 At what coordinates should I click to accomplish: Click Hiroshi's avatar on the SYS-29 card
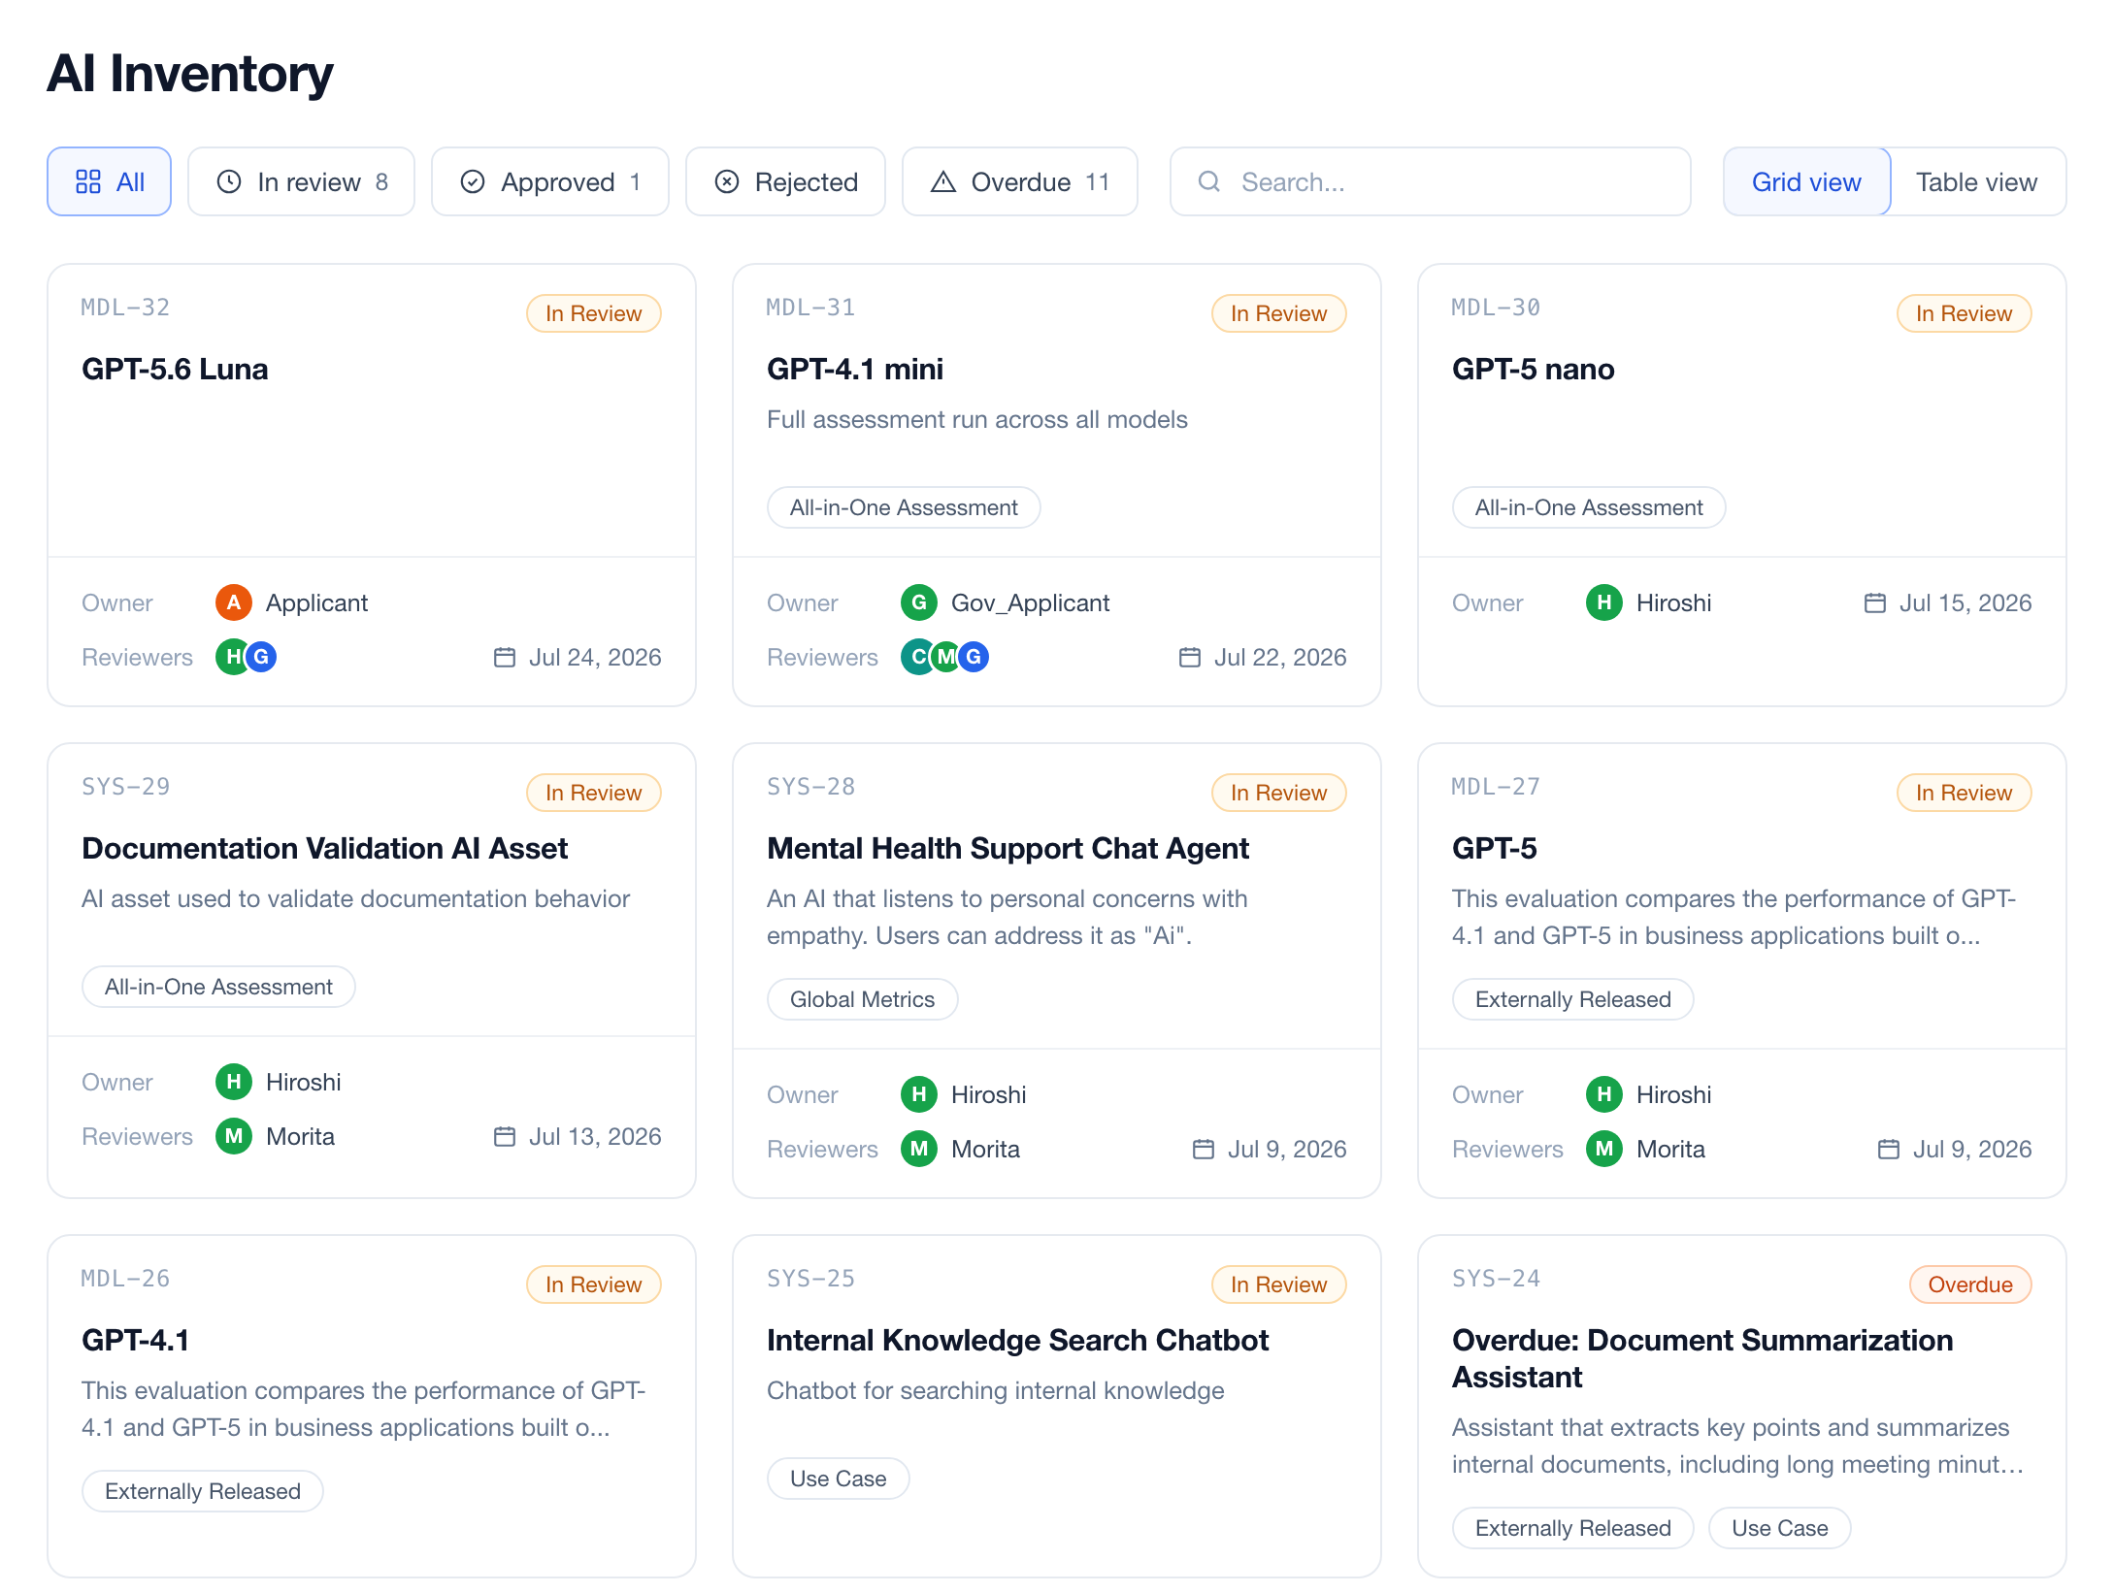point(234,1082)
